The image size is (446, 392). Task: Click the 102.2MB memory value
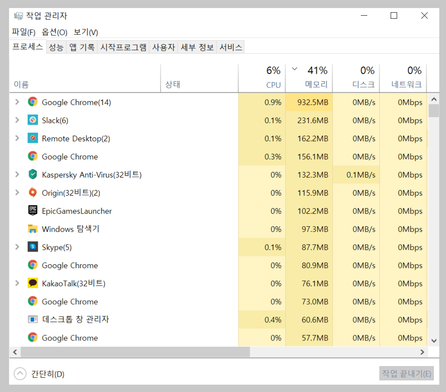tap(313, 211)
